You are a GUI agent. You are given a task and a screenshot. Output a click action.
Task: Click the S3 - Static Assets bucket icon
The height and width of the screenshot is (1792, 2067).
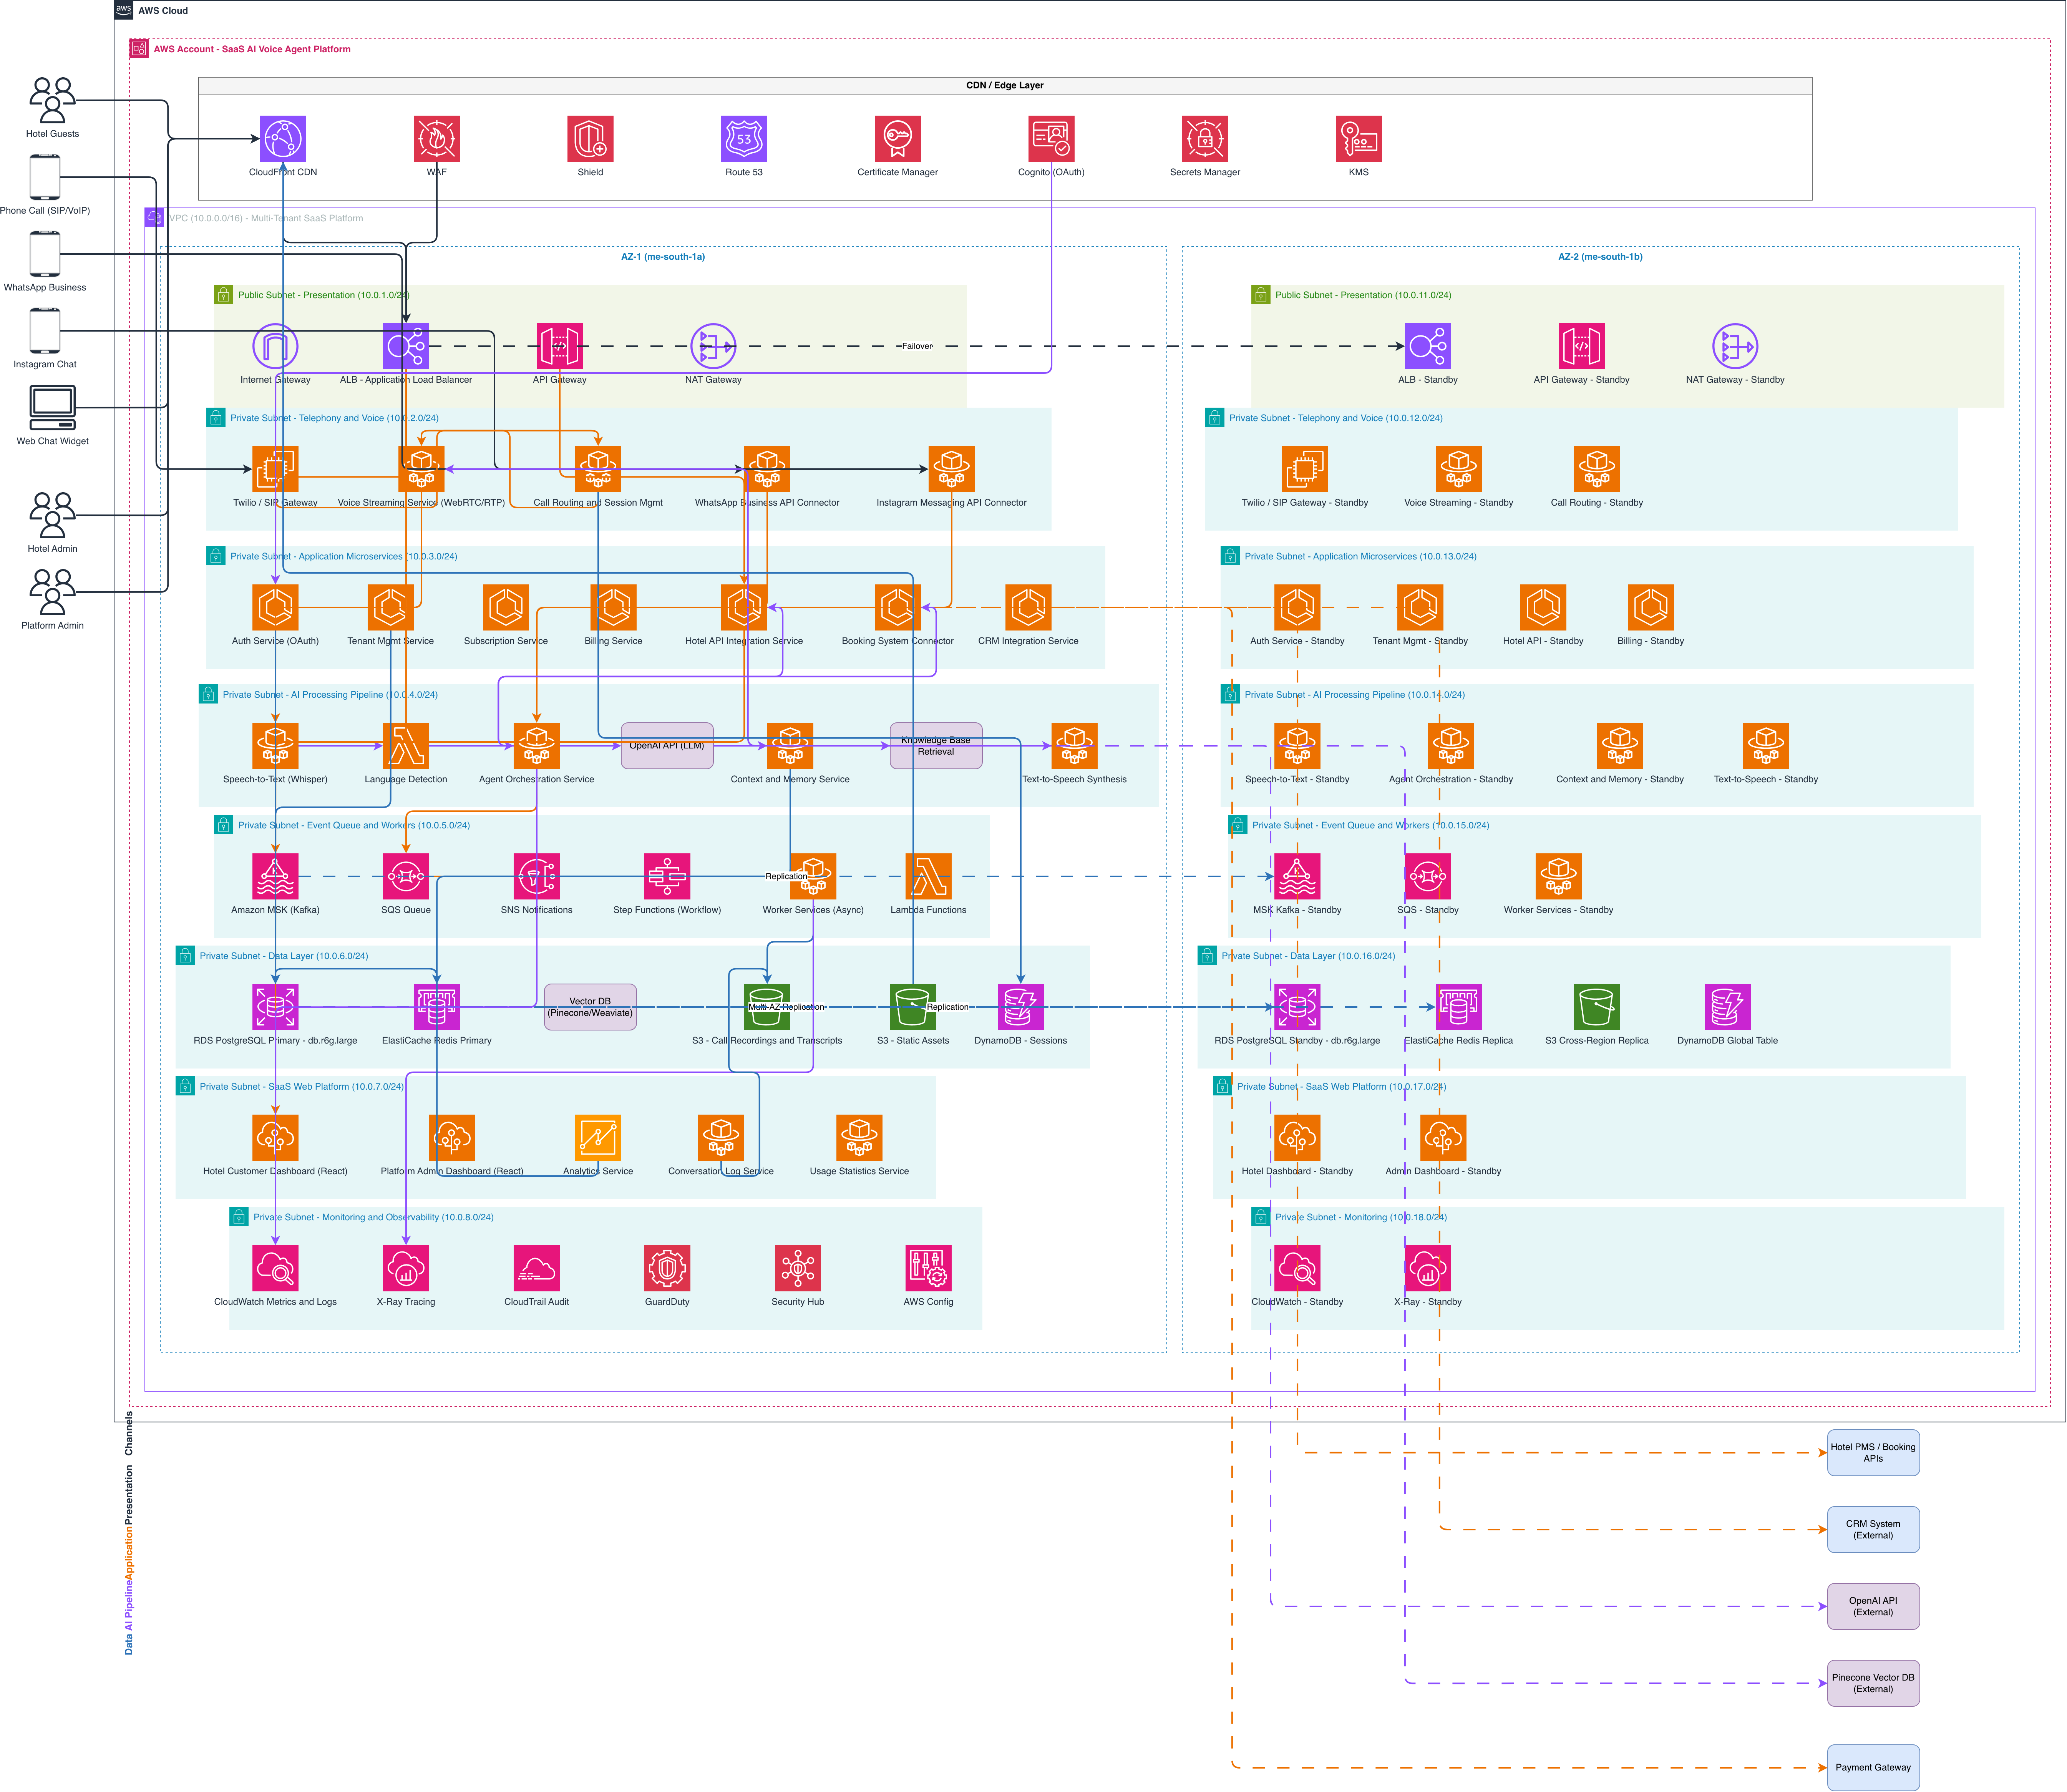913,1007
